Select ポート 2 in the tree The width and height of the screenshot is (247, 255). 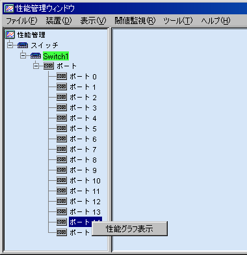83,98
